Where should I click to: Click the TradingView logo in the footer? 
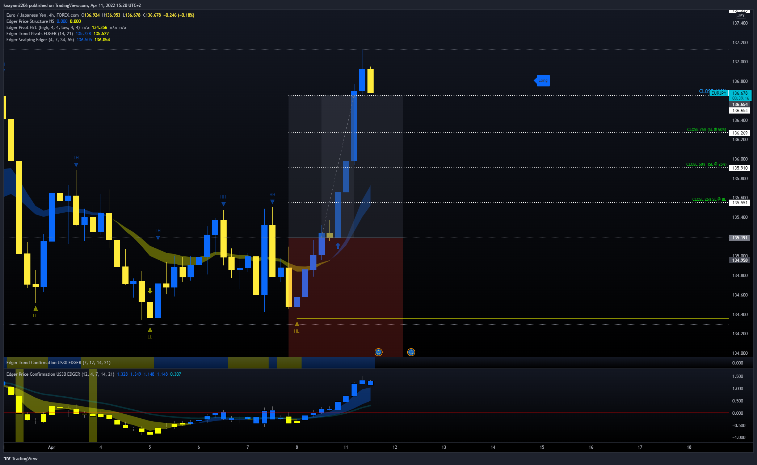(x=21, y=458)
